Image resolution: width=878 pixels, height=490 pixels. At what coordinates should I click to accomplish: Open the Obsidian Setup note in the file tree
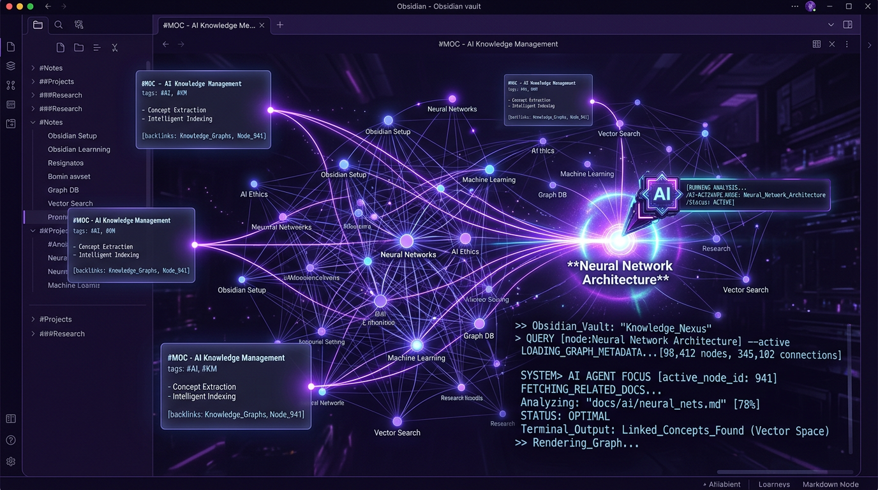point(72,136)
